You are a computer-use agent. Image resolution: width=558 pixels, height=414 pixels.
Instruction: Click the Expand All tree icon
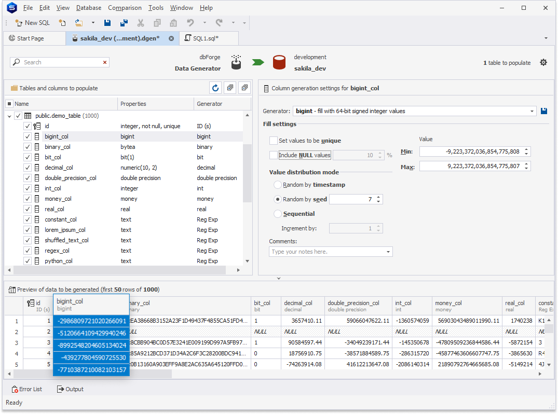click(x=230, y=88)
